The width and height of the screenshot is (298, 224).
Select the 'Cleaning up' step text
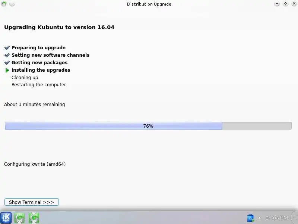click(25, 78)
